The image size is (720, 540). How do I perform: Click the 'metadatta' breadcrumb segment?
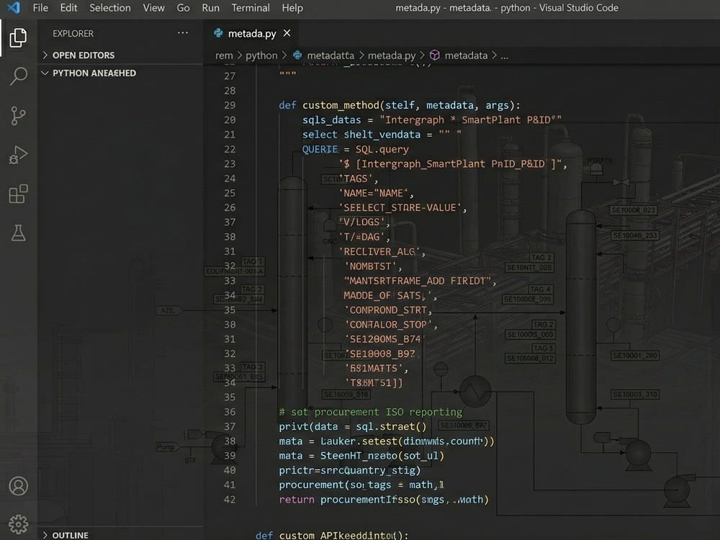coord(330,55)
